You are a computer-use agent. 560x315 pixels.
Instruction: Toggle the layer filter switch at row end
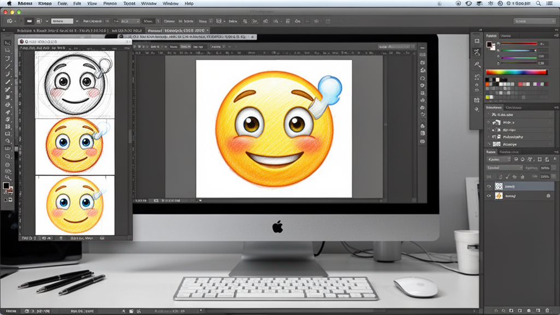(x=555, y=159)
